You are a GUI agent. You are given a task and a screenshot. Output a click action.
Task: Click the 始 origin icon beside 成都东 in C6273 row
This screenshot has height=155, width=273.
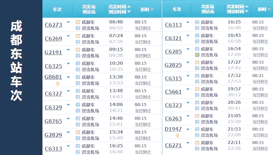point(78,22)
